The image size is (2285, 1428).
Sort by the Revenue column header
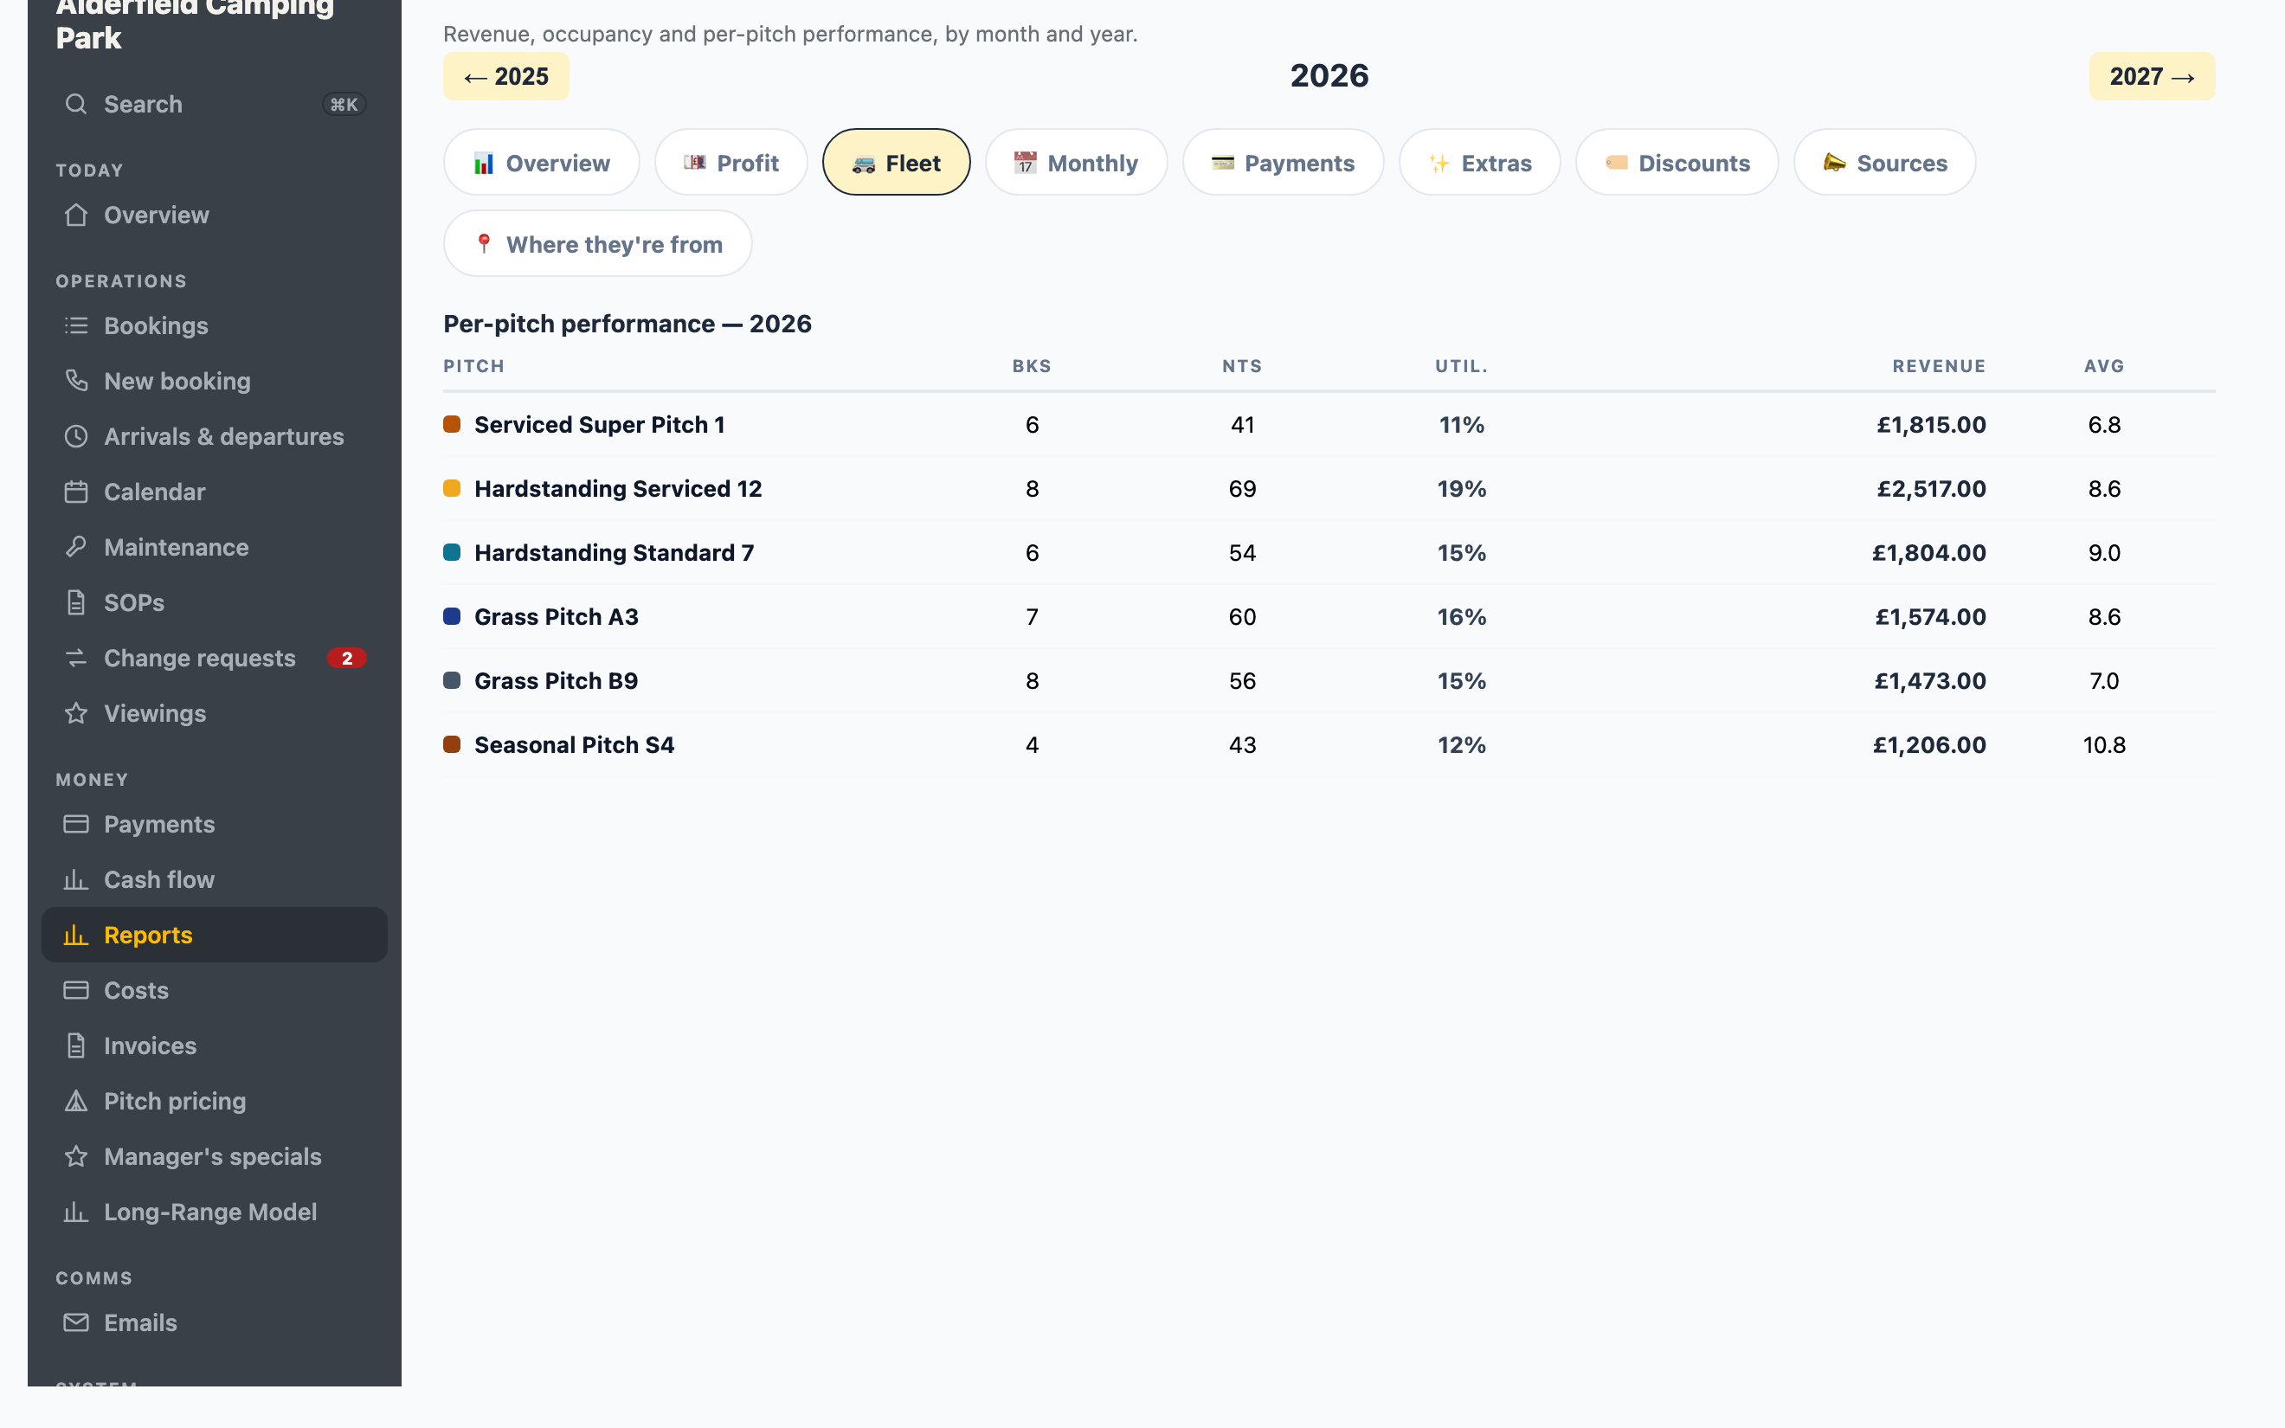(x=1939, y=366)
